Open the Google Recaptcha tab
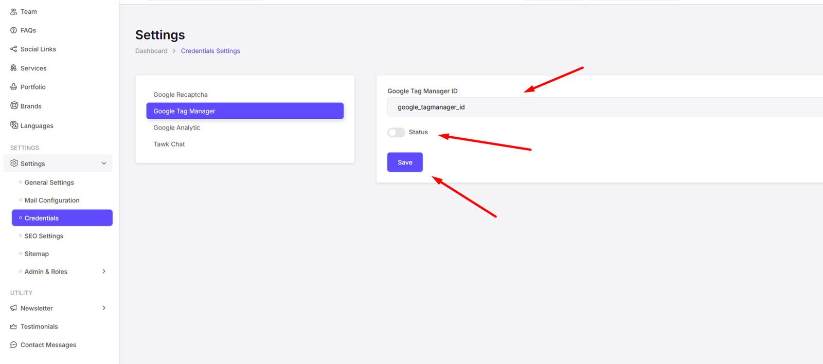Screen dimensions: 823x364 [x=181, y=95]
